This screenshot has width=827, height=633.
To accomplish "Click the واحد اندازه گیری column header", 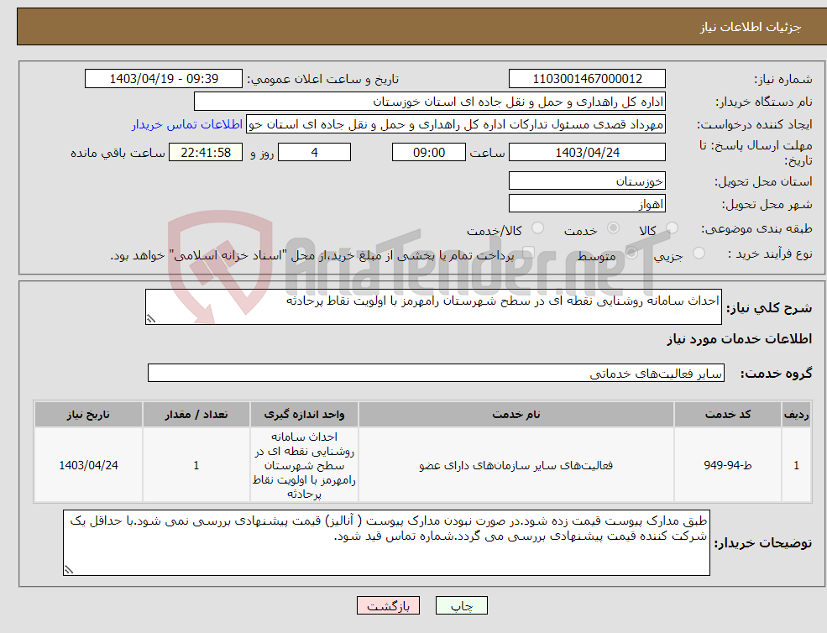I will [304, 415].
